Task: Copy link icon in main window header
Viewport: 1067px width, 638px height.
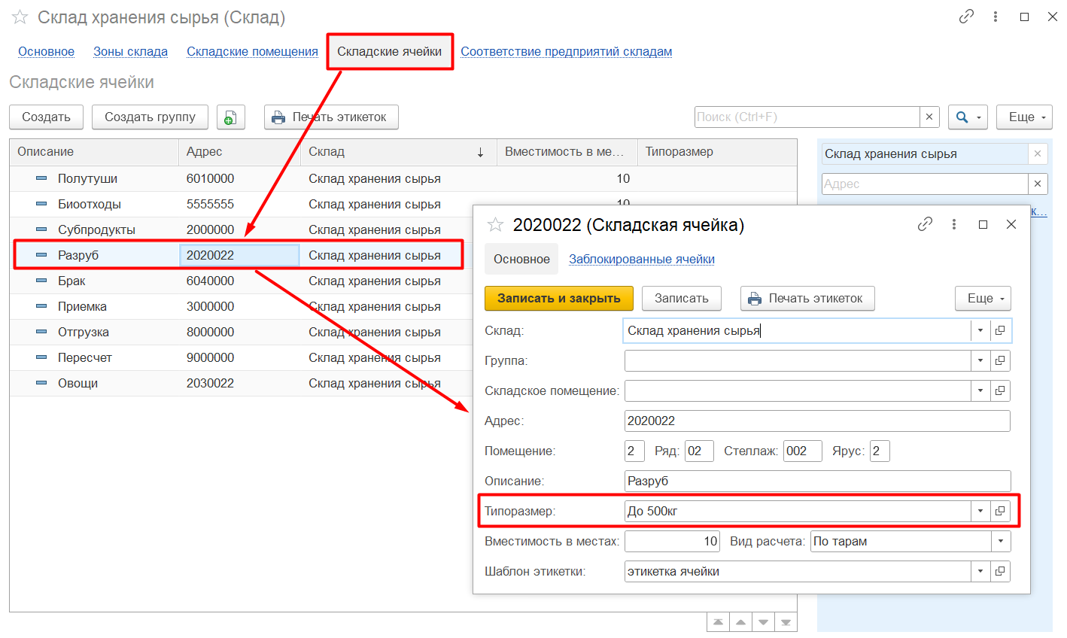Action: (966, 17)
